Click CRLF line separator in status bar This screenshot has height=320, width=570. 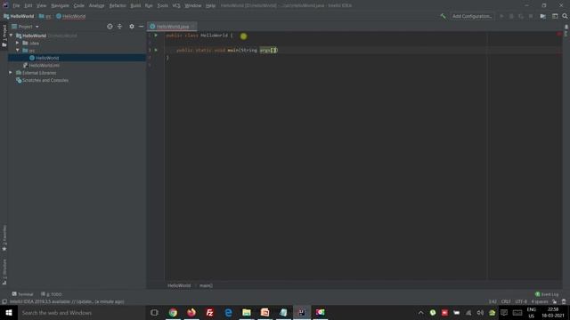[x=506, y=301]
